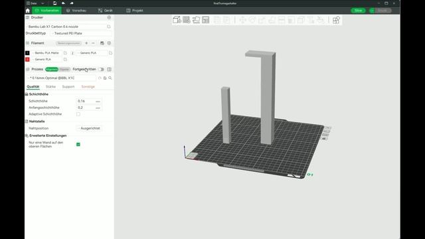Switch to the Vorbereiten tab
This screenshot has height=239, width=425.
[x=47, y=11]
